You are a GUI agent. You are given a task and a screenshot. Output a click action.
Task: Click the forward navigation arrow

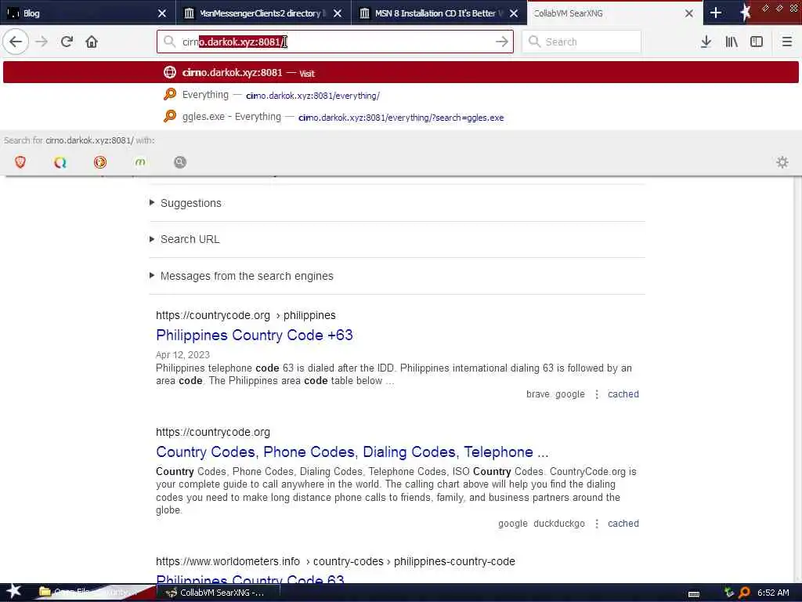point(42,42)
